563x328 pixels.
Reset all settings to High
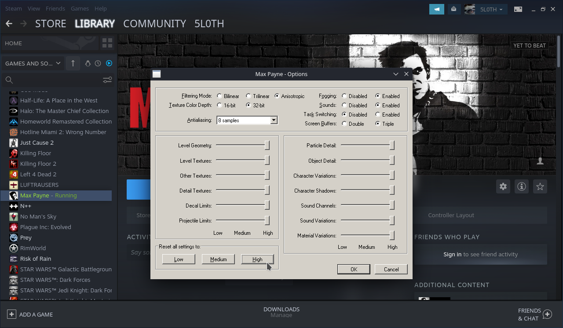pos(258,259)
